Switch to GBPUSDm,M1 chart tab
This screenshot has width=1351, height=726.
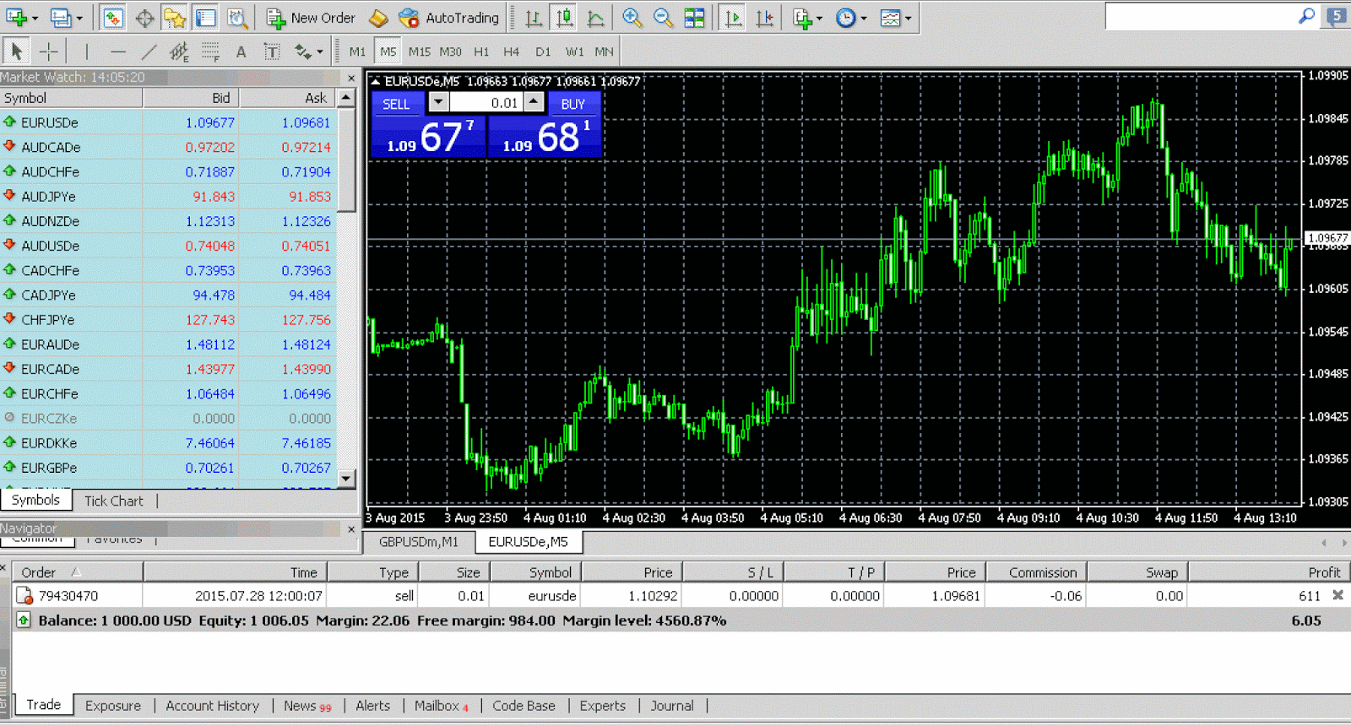(419, 542)
